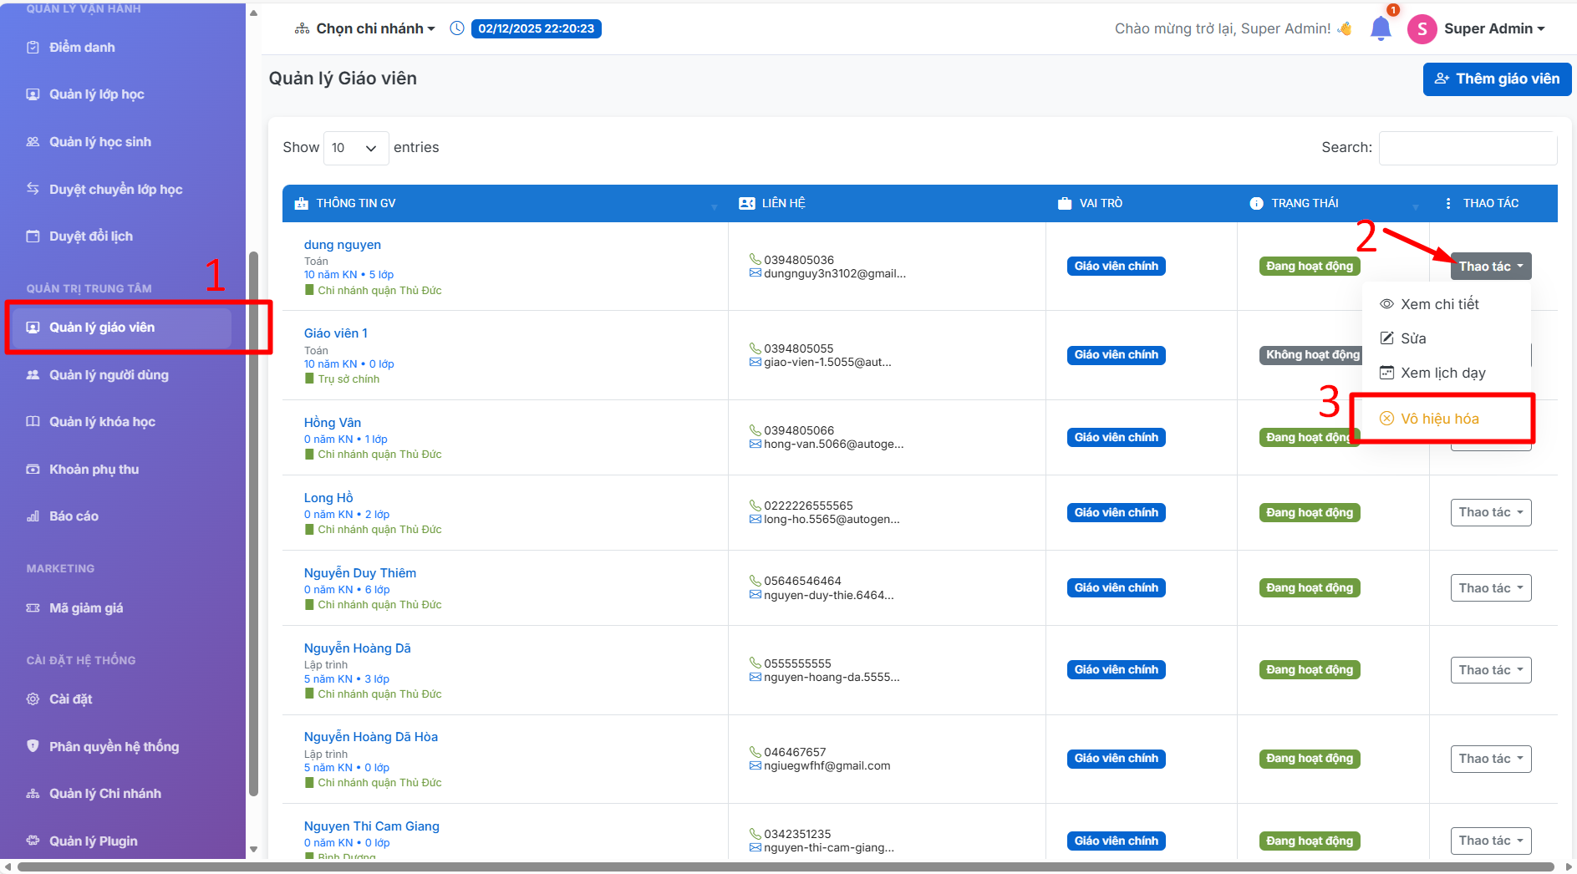Choose Xem chi tiết in dropdown menu

1439,304
